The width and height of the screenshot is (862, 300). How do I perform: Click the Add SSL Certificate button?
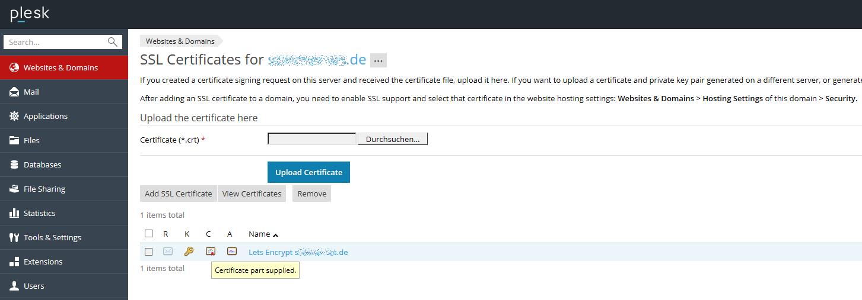[x=178, y=193]
